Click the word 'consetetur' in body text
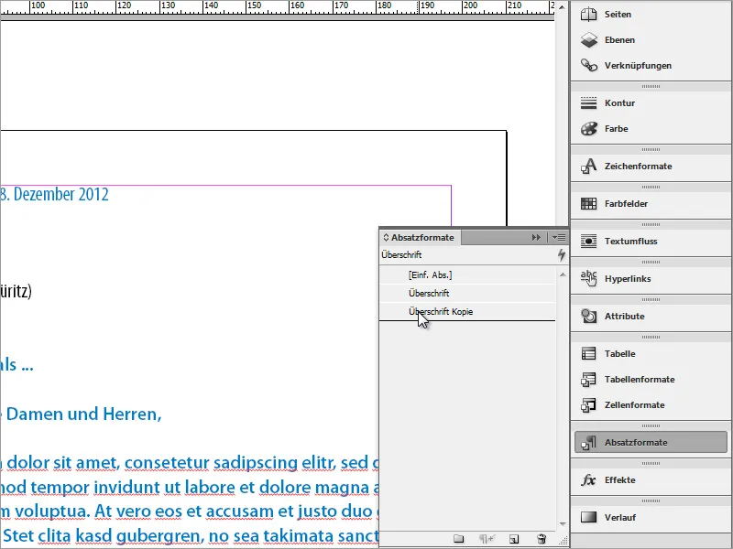This screenshot has width=733, height=549. [x=167, y=463]
